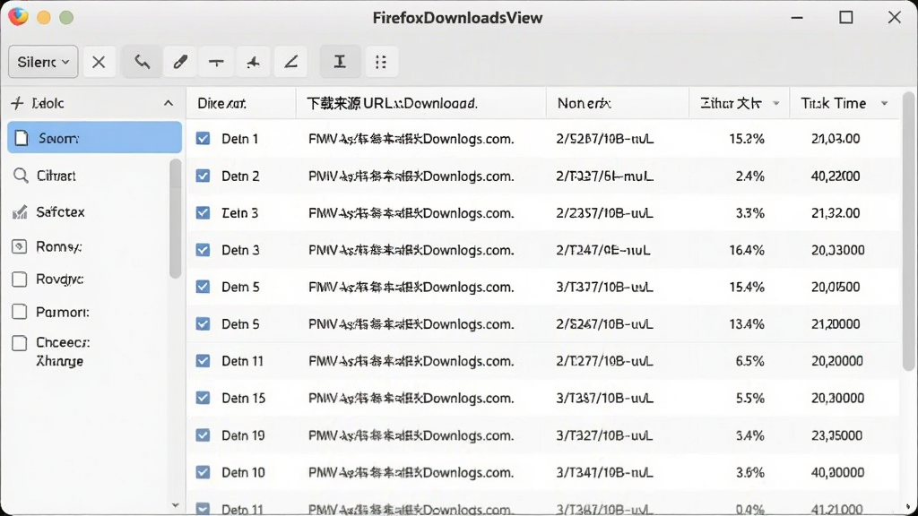Open the Tiak Time column dropdown arrow
Image resolution: width=918 pixels, height=516 pixels.
(884, 104)
